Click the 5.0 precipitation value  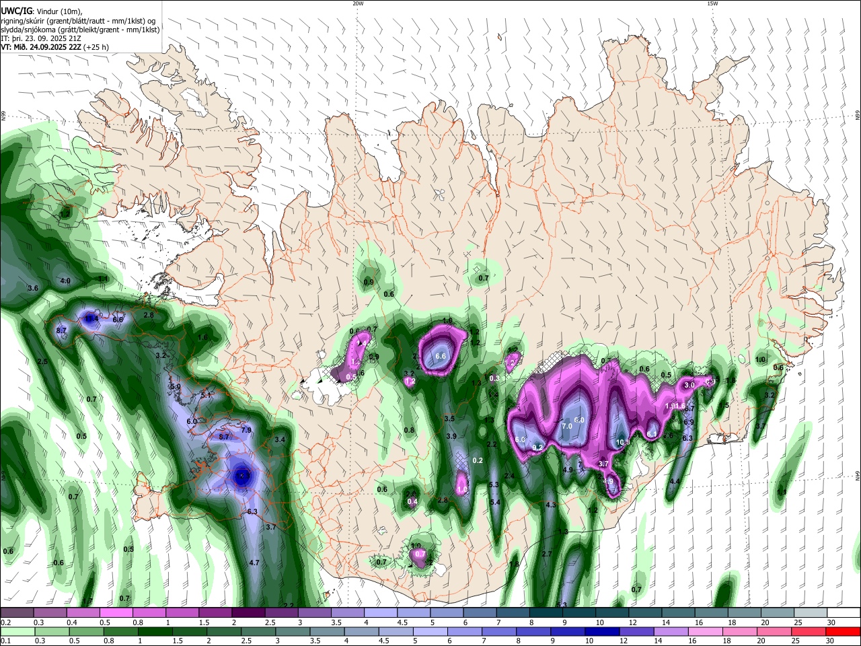click(x=176, y=387)
